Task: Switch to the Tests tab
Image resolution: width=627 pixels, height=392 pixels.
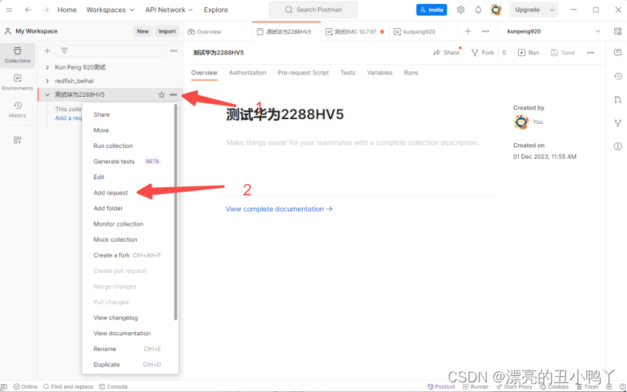Action: click(348, 73)
